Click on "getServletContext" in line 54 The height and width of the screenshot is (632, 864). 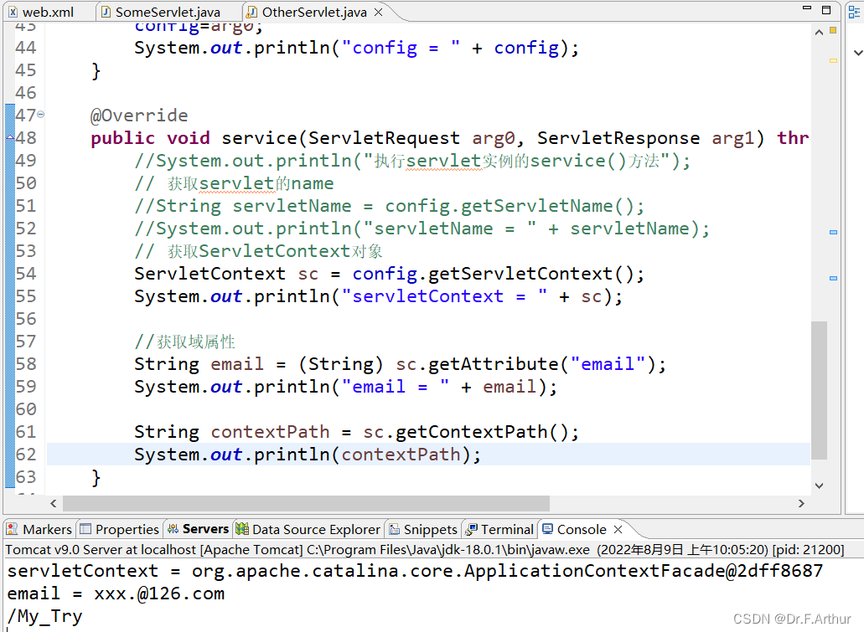[x=520, y=274]
